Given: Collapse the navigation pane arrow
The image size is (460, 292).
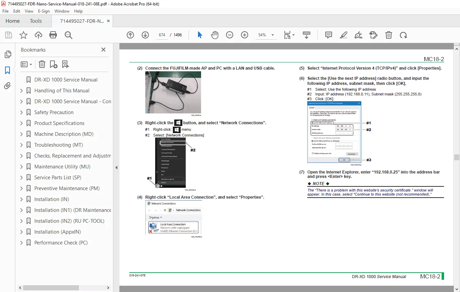Looking at the screenshot, I should click(x=116, y=167).
